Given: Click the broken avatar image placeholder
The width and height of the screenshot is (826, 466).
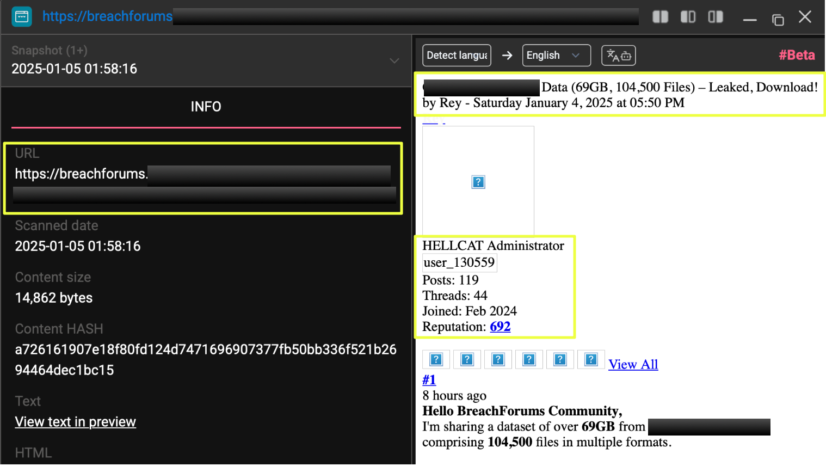Looking at the screenshot, I should pos(478,182).
